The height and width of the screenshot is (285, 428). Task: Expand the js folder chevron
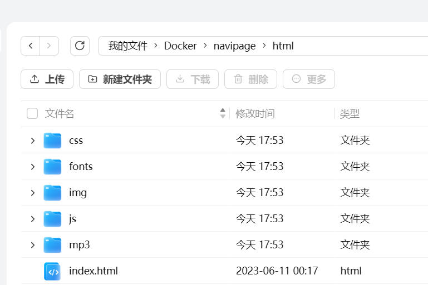click(x=33, y=219)
